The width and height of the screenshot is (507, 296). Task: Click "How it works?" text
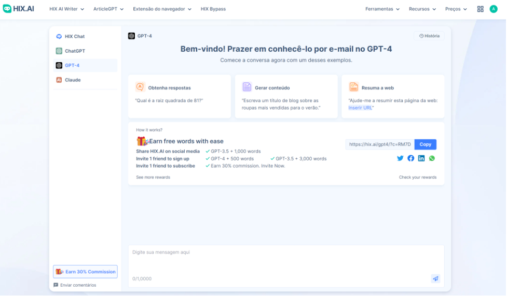pyautogui.click(x=149, y=130)
